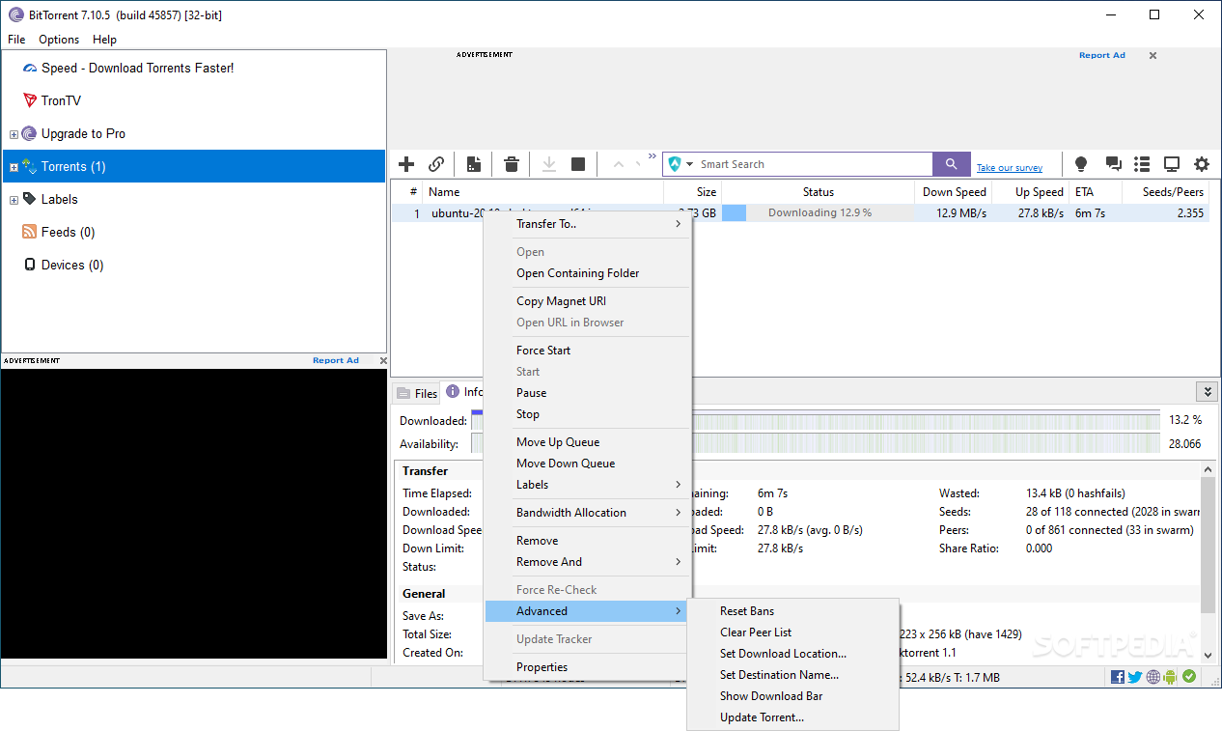The image size is (1222, 731).
Task: Select Feeds (0) in the sidebar
Action: point(68,232)
